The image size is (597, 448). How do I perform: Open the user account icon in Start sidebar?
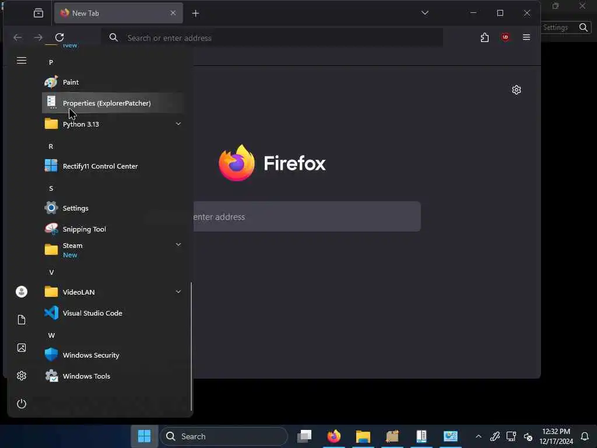[x=22, y=292]
